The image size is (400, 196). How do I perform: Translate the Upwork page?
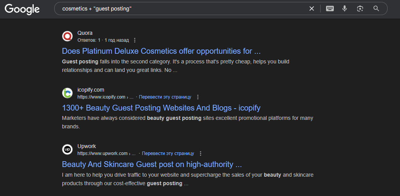(x=168, y=153)
